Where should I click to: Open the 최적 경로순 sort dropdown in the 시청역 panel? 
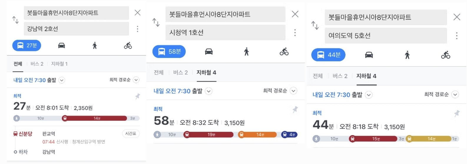pyautogui.click(x=280, y=91)
